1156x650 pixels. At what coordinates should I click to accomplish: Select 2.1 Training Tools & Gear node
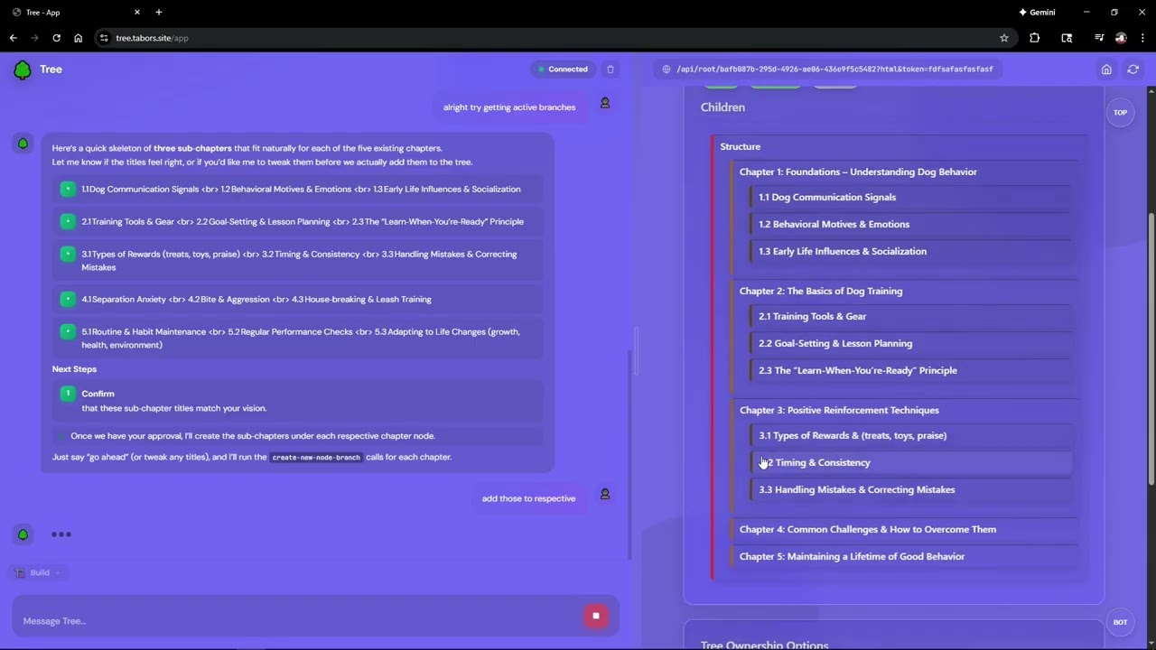910,316
